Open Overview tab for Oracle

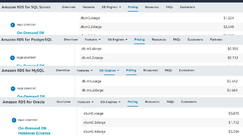pyautogui.click(x=64, y=102)
